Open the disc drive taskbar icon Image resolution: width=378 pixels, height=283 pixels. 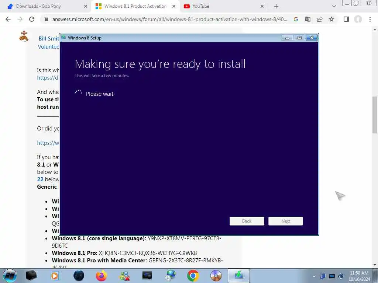pyautogui.click(x=216, y=276)
